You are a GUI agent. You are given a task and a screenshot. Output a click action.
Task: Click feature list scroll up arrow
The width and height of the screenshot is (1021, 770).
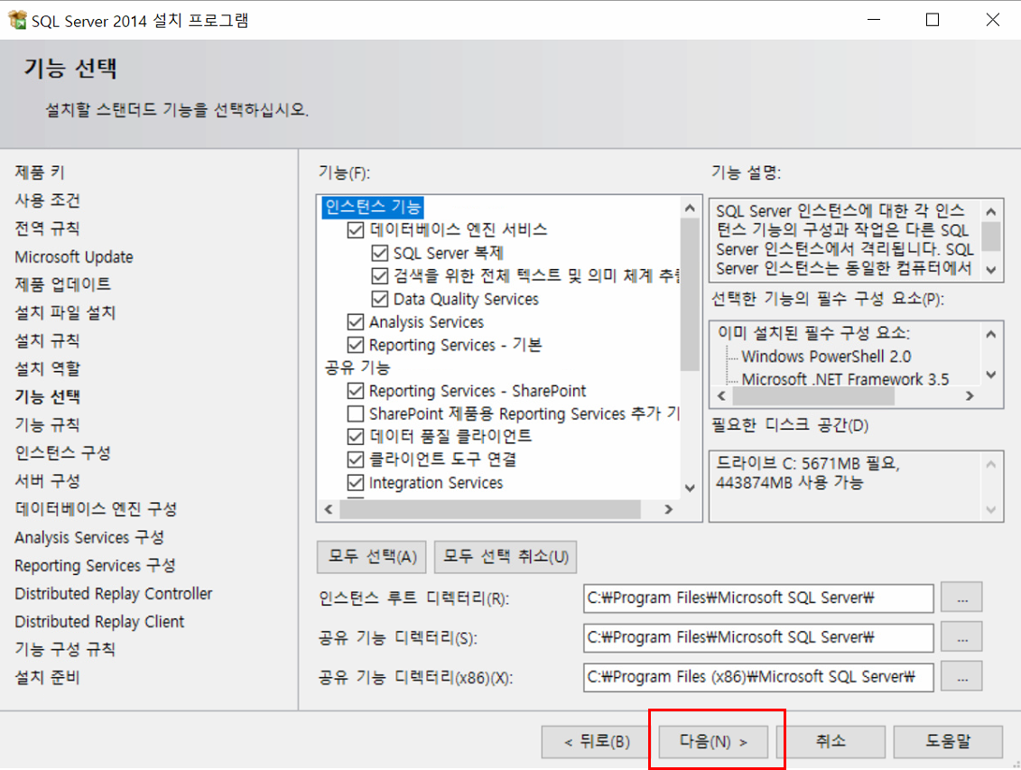[691, 209]
